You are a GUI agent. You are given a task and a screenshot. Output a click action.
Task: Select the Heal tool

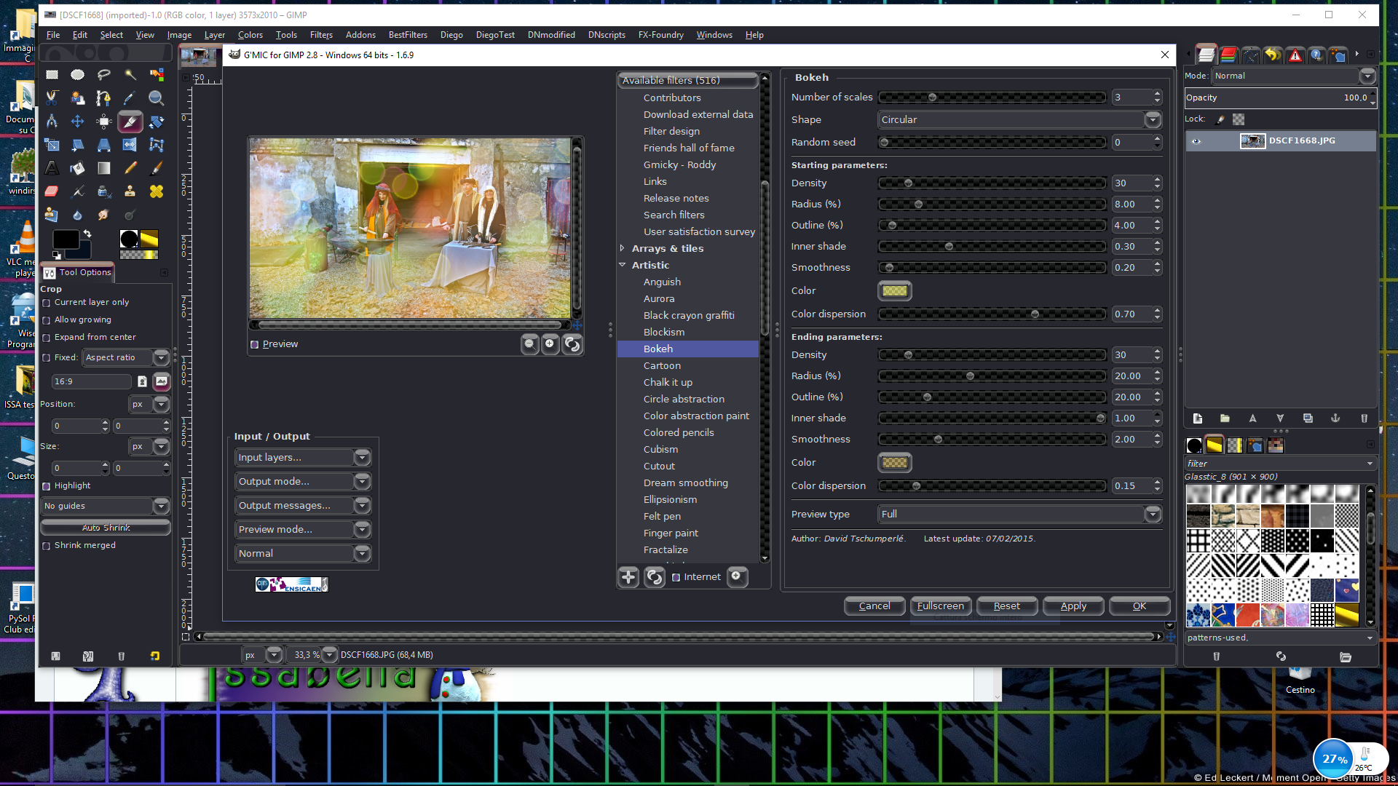157,191
